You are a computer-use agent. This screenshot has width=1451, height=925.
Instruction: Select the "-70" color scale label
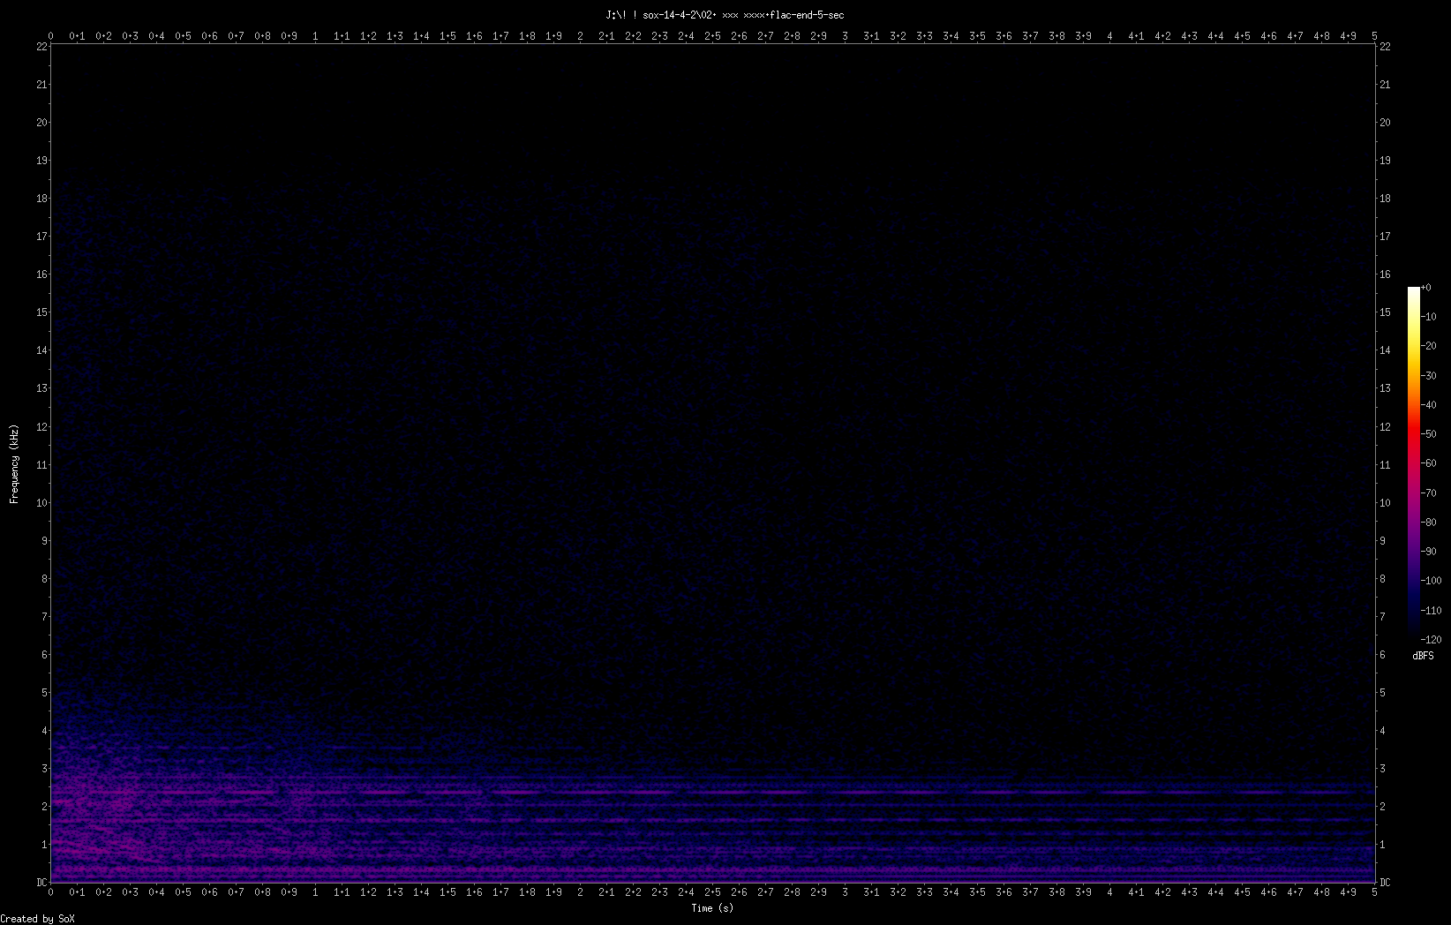coord(1429,493)
